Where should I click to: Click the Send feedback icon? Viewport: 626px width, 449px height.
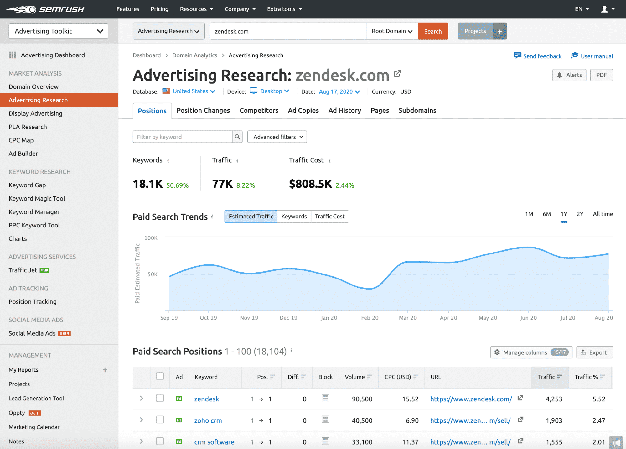coord(517,56)
